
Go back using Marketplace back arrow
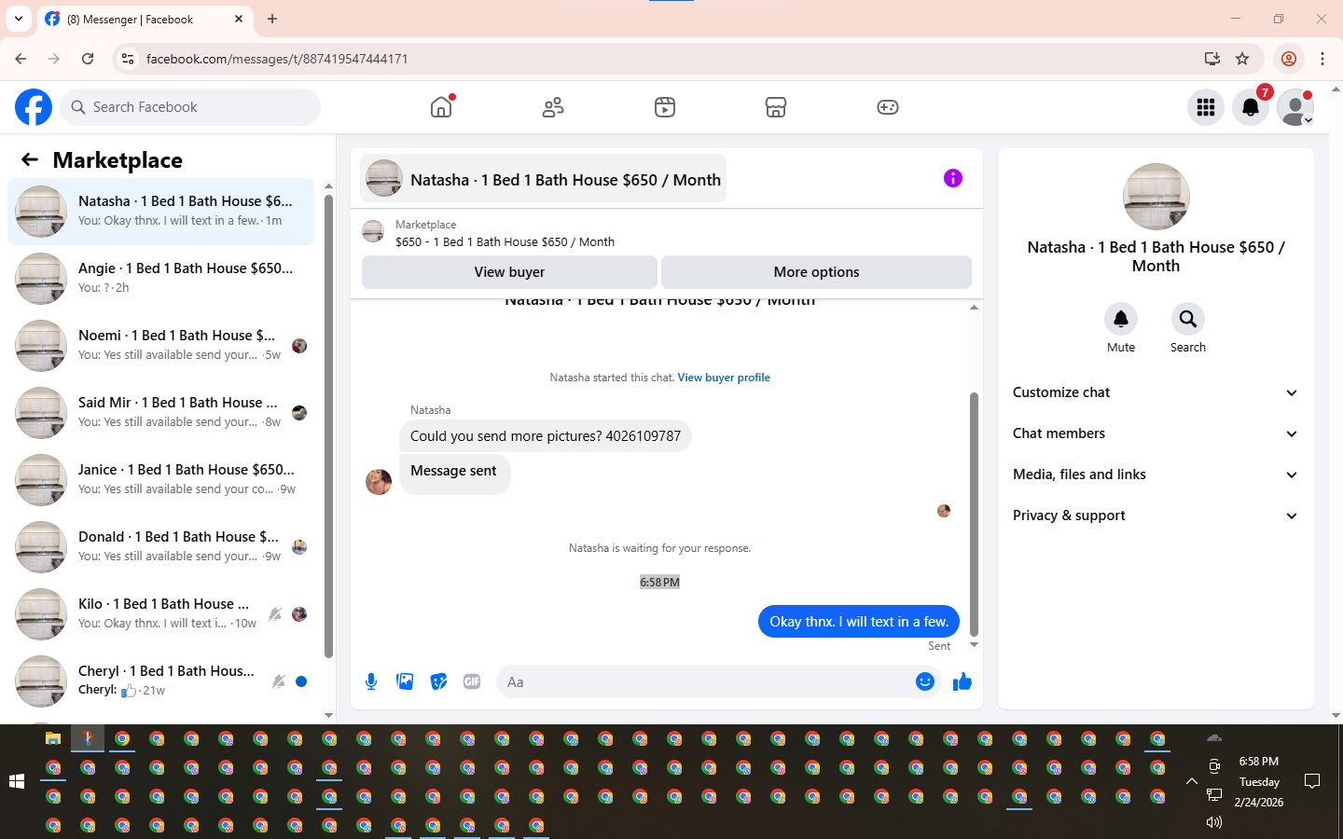click(x=30, y=159)
